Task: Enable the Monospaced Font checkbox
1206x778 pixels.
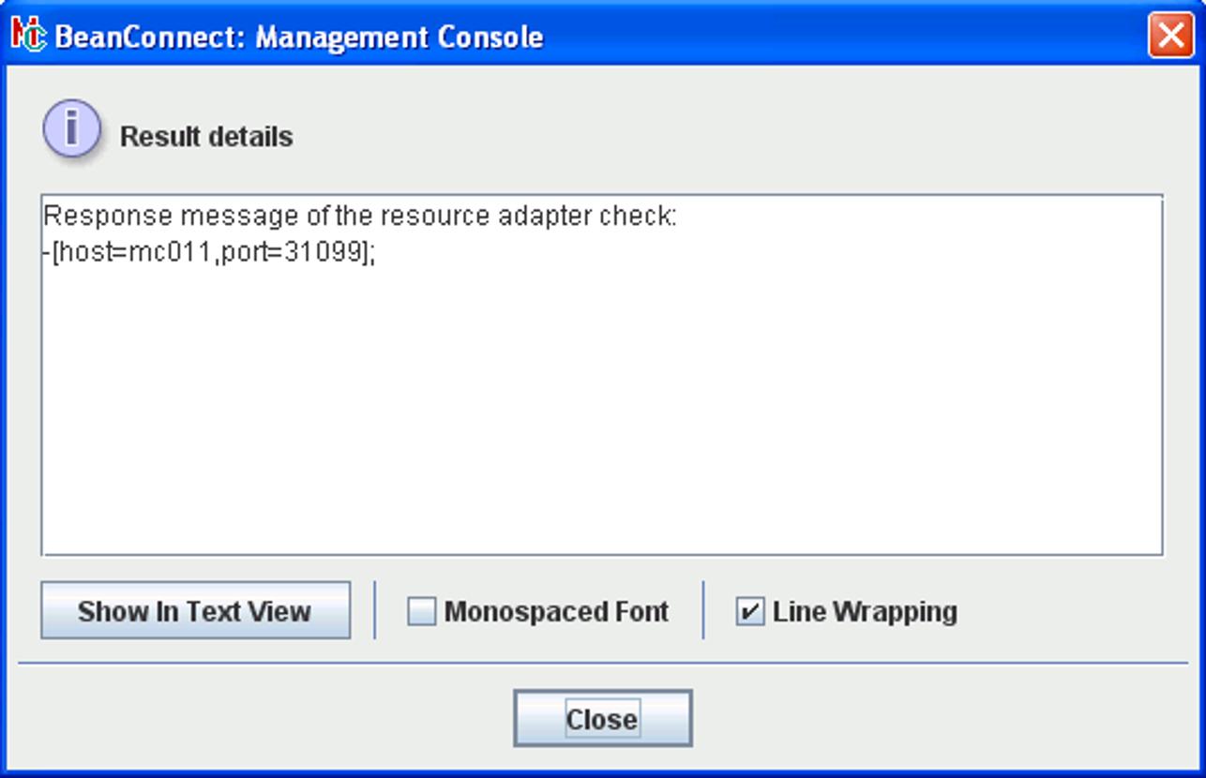Action: [422, 612]
